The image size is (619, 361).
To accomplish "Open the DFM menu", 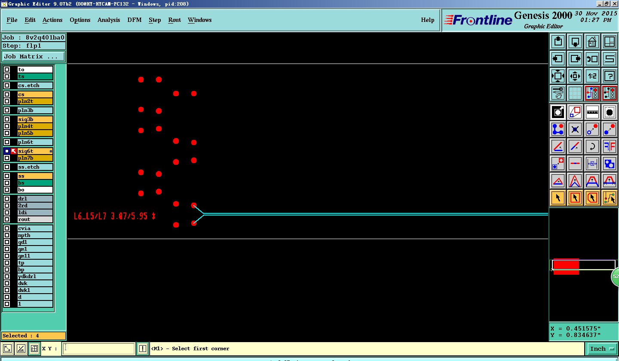I will pyautogui.click(x=135, y=20).
